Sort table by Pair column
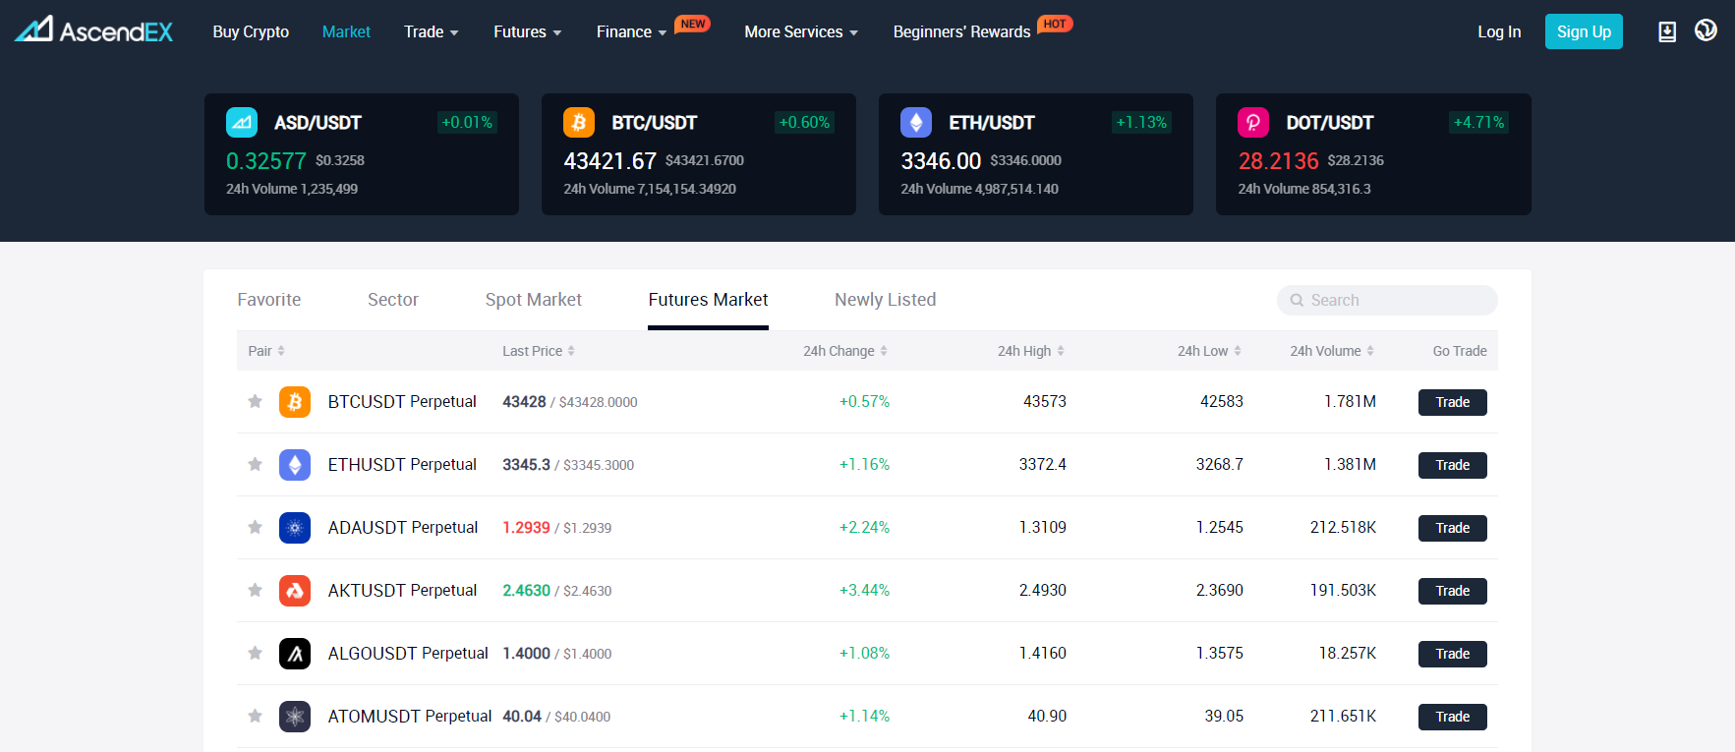 266,351
